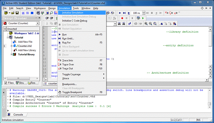Toggle bookmark with the blue flag icon
214x123 pixels.
point(161,24)
